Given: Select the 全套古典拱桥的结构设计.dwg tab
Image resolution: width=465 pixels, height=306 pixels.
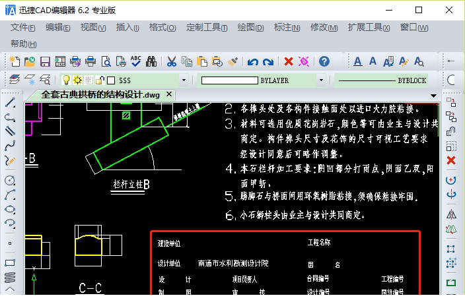Looking at the screenshot, I should click(100, 95).
